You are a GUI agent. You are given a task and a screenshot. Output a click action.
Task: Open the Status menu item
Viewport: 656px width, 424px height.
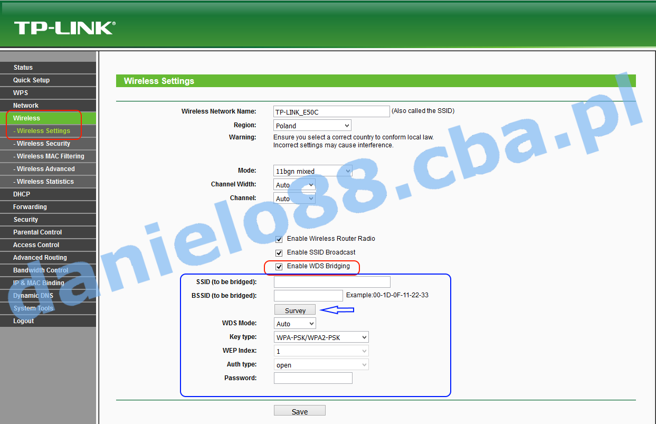[x=48, y=68]
